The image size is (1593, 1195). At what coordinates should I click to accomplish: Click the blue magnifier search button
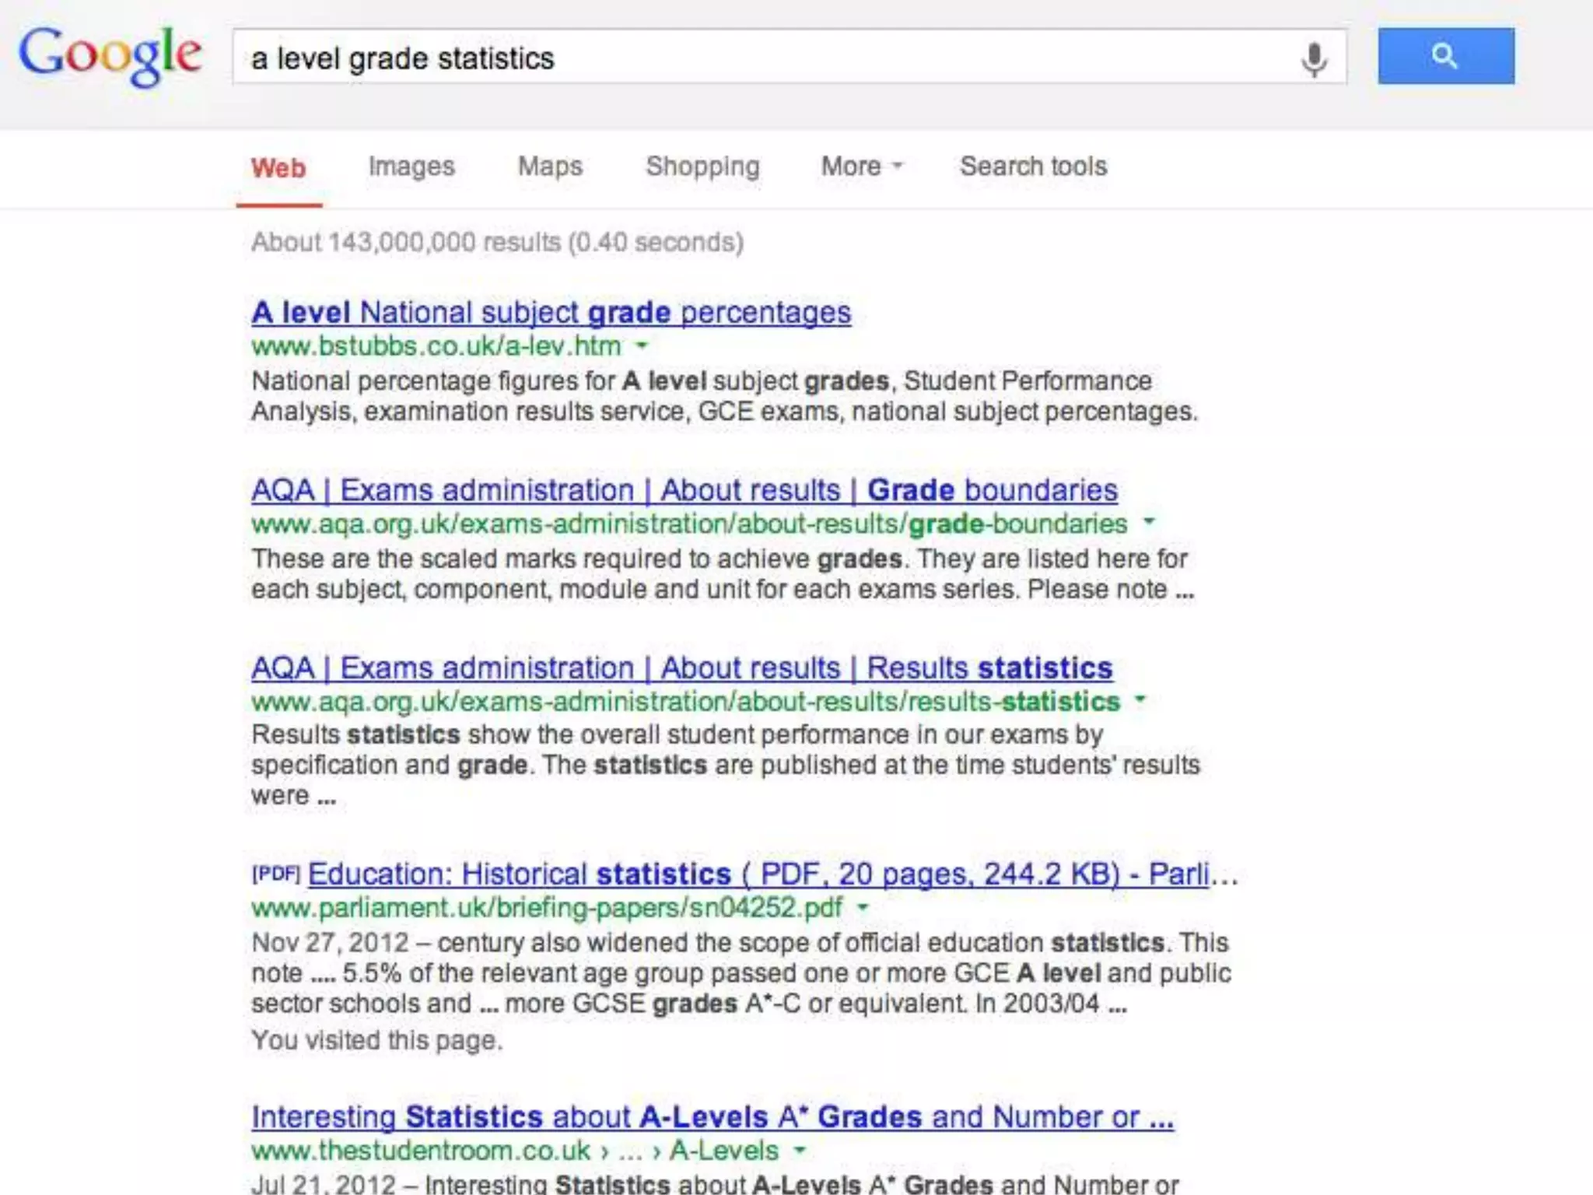point(1445,56)
